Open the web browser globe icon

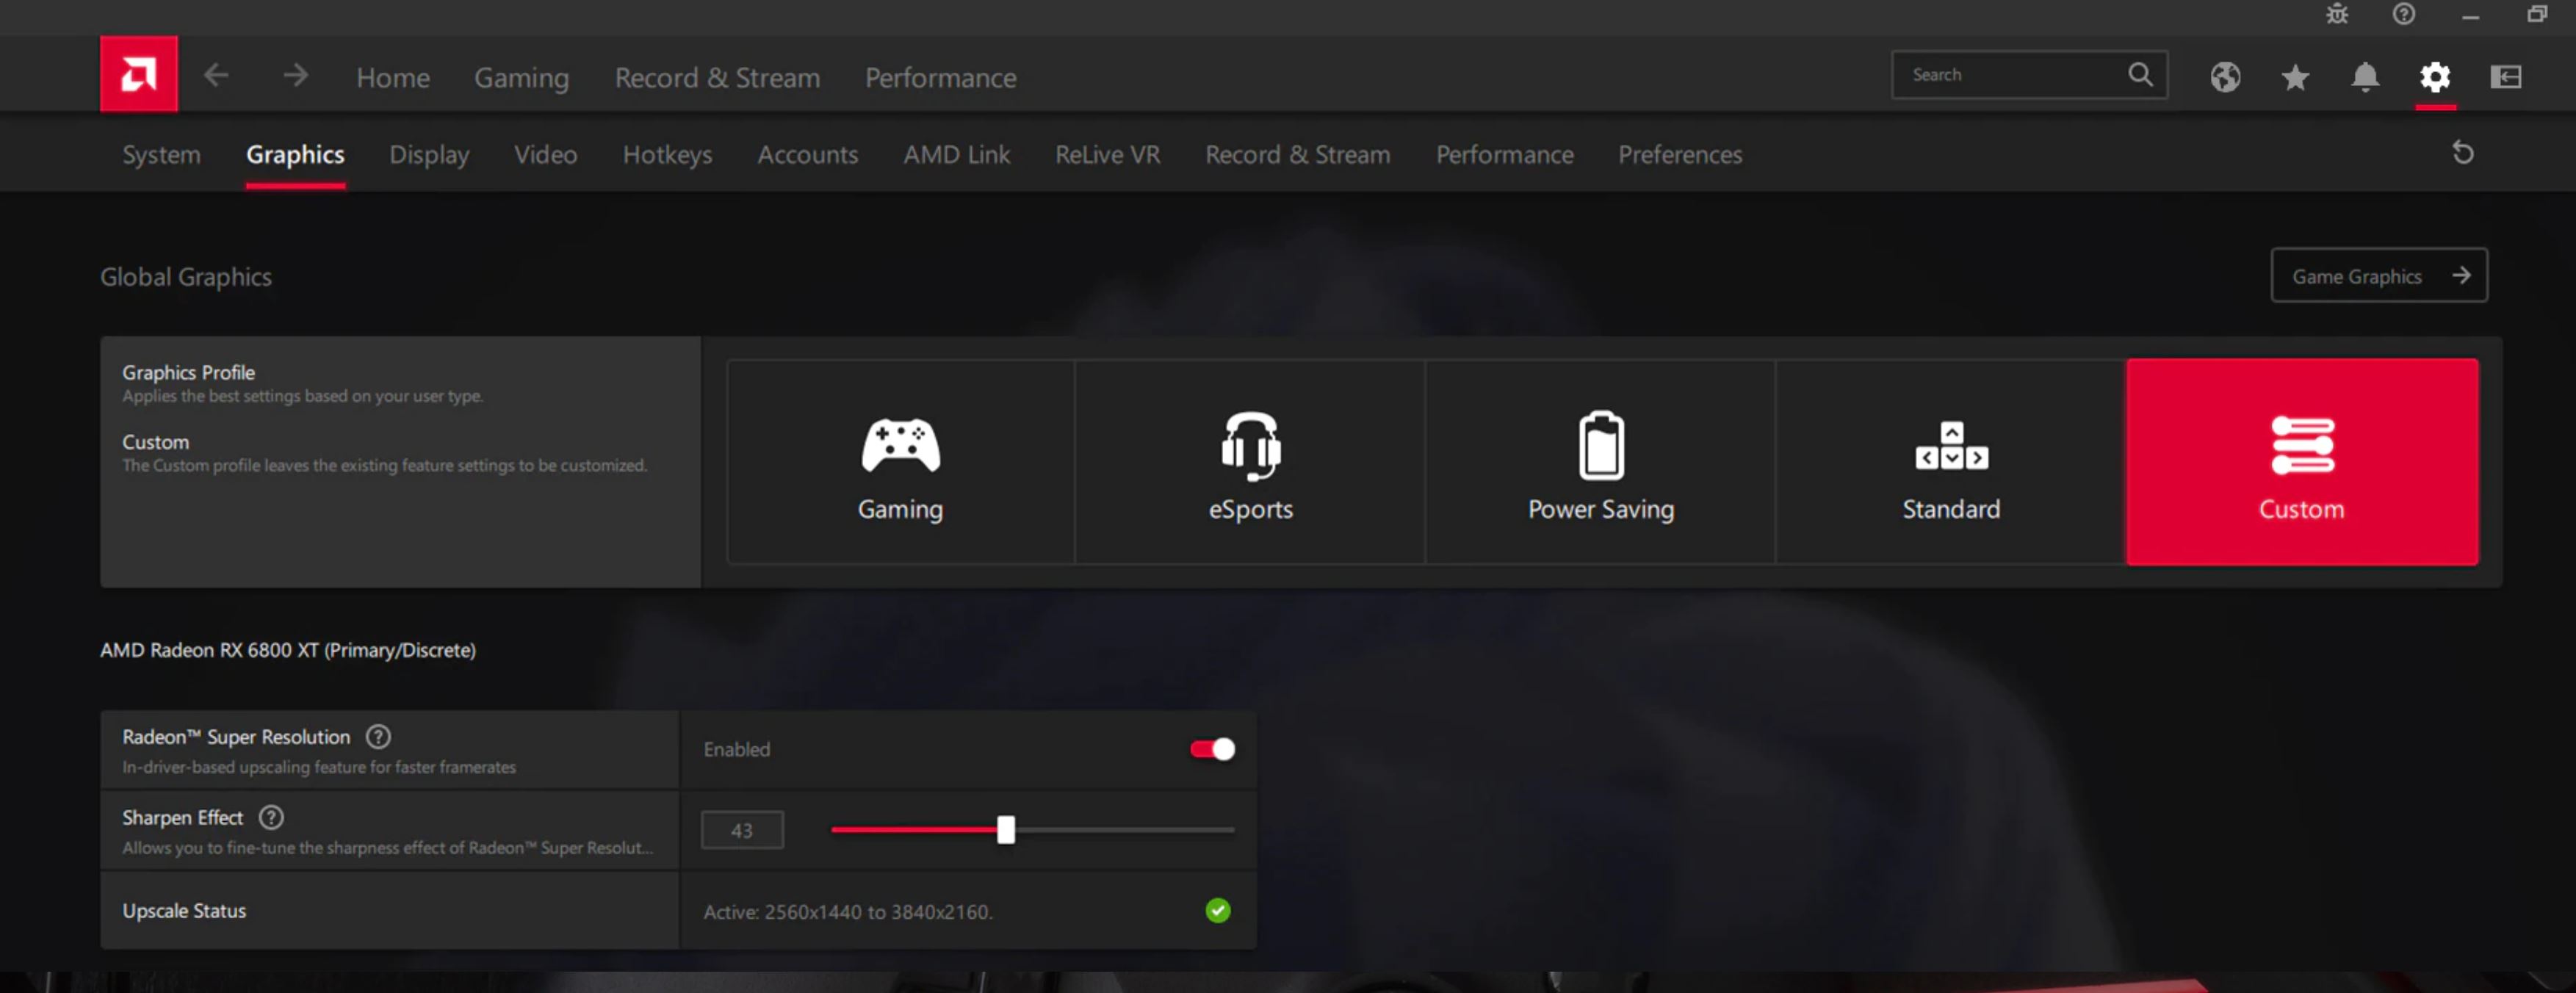tap(2225, 77)
